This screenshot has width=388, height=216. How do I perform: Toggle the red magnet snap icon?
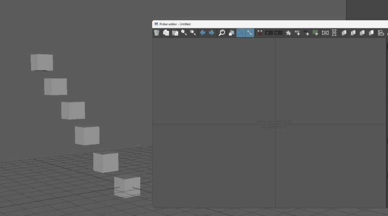(260, 33)
